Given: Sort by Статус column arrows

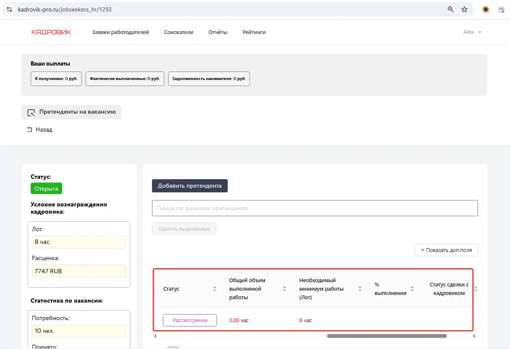Looking at the screenshot, I should coord(215,289).
